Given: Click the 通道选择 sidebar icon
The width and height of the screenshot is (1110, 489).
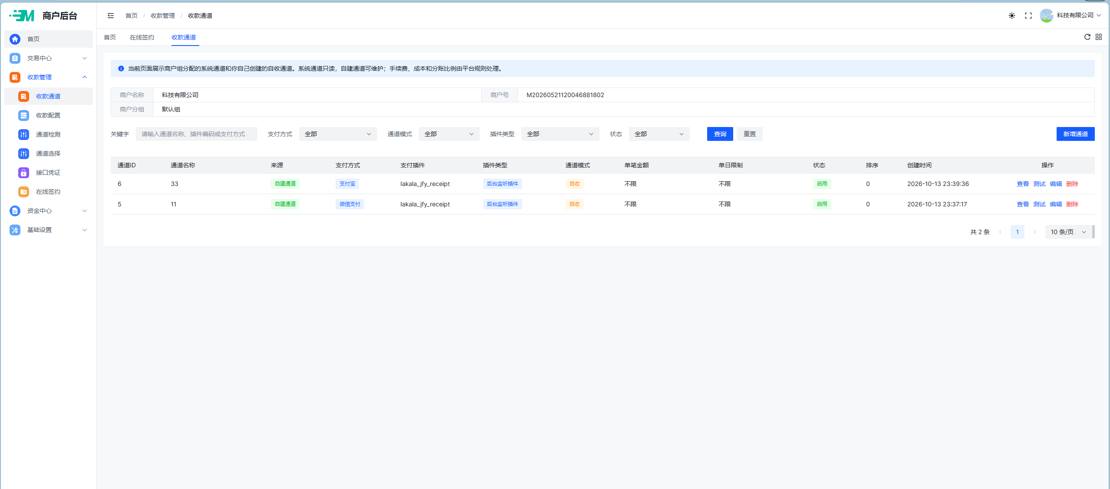Looking at the screenshot, I should point(23,153).
